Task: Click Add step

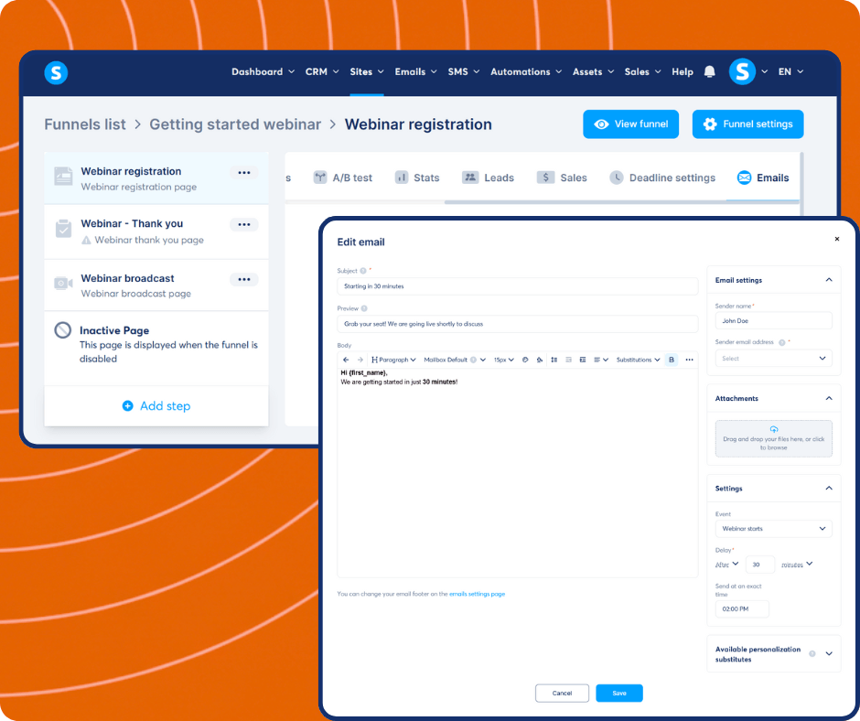Action: point(156,406)
